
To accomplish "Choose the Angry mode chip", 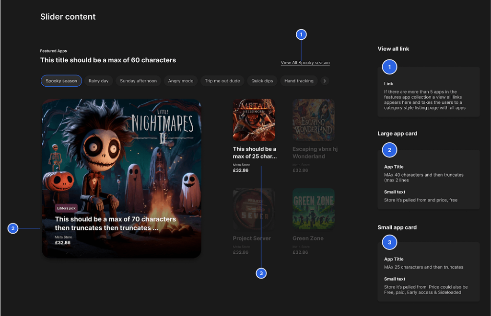I will coord(181,81).
